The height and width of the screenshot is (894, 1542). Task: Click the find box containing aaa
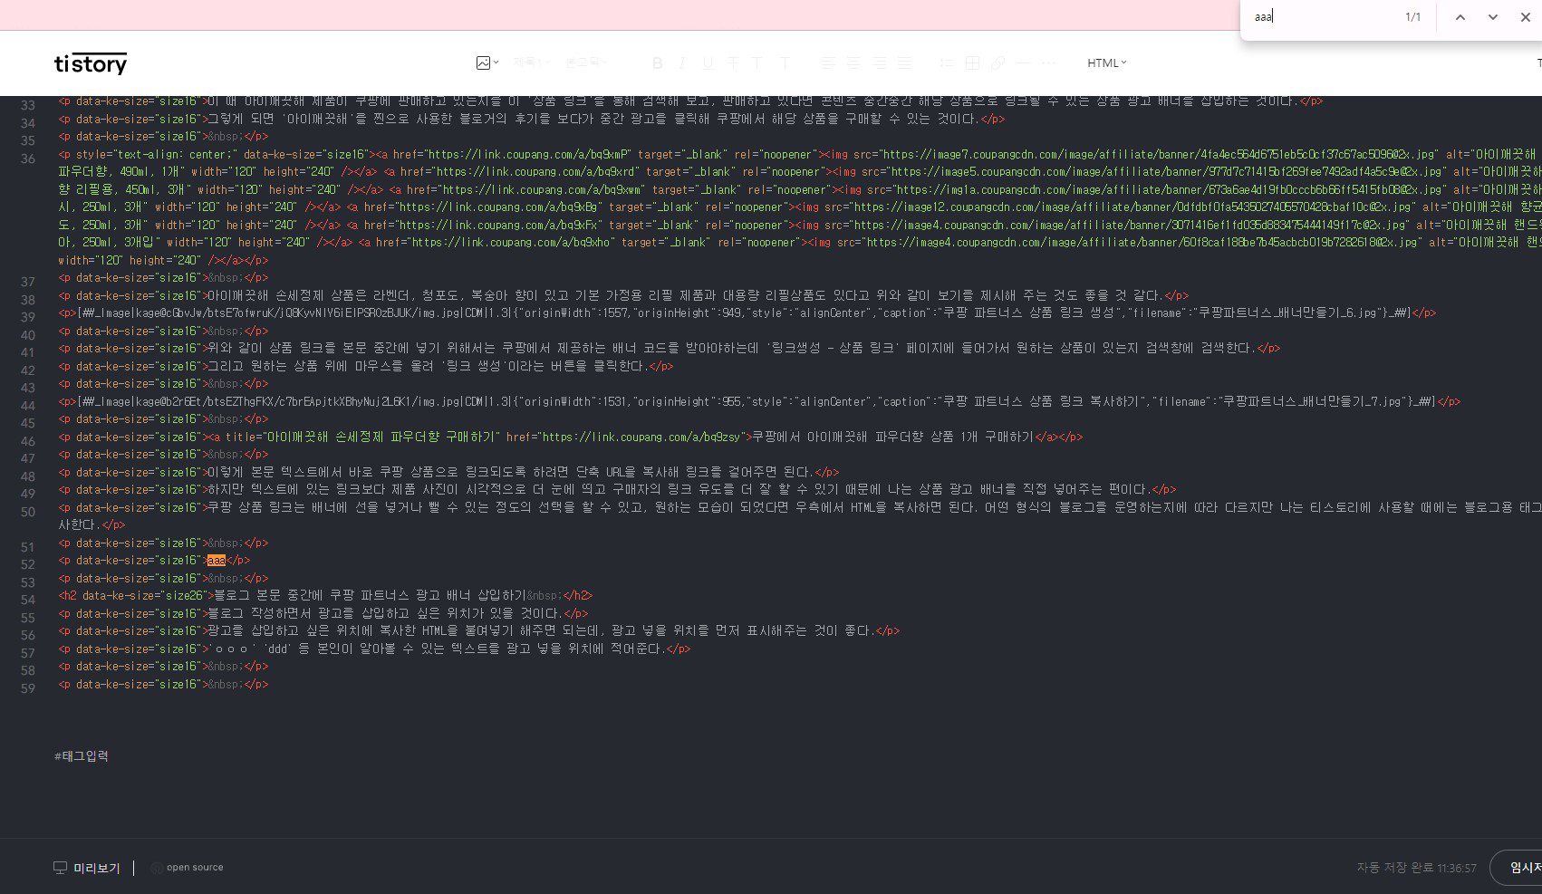click(1323, 17)
